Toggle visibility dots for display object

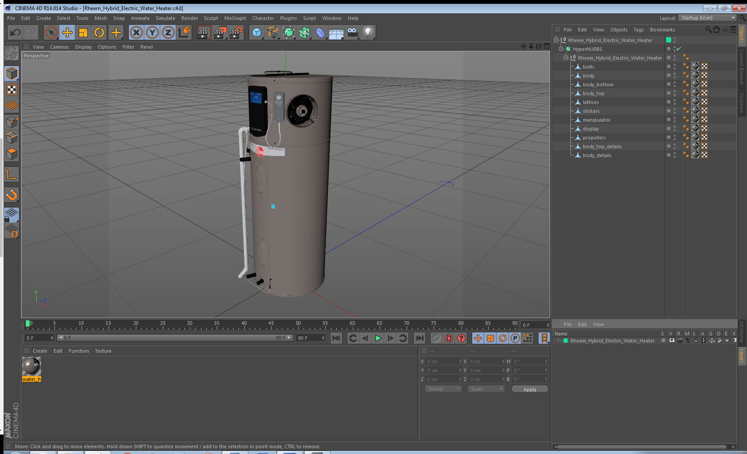674,129
